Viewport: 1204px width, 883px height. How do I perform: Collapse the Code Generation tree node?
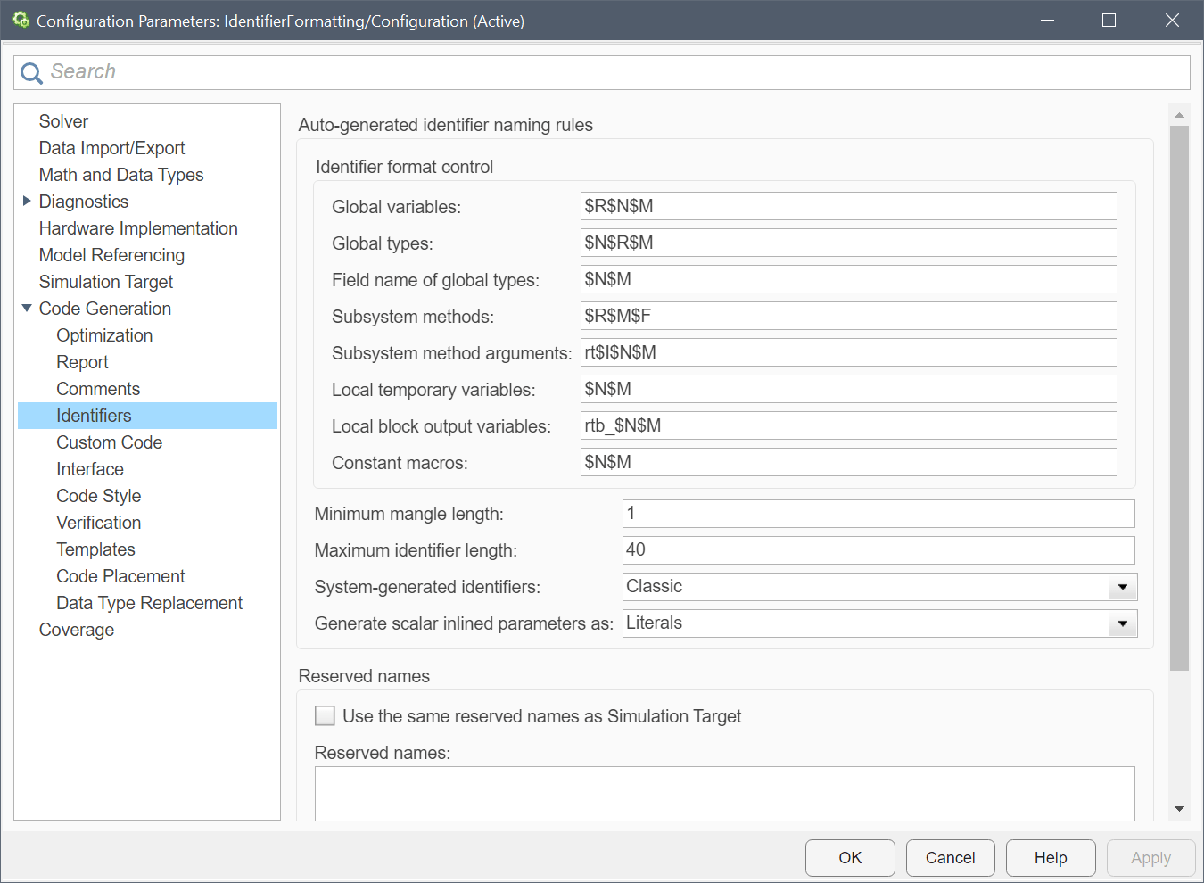[x=27, y=309]
